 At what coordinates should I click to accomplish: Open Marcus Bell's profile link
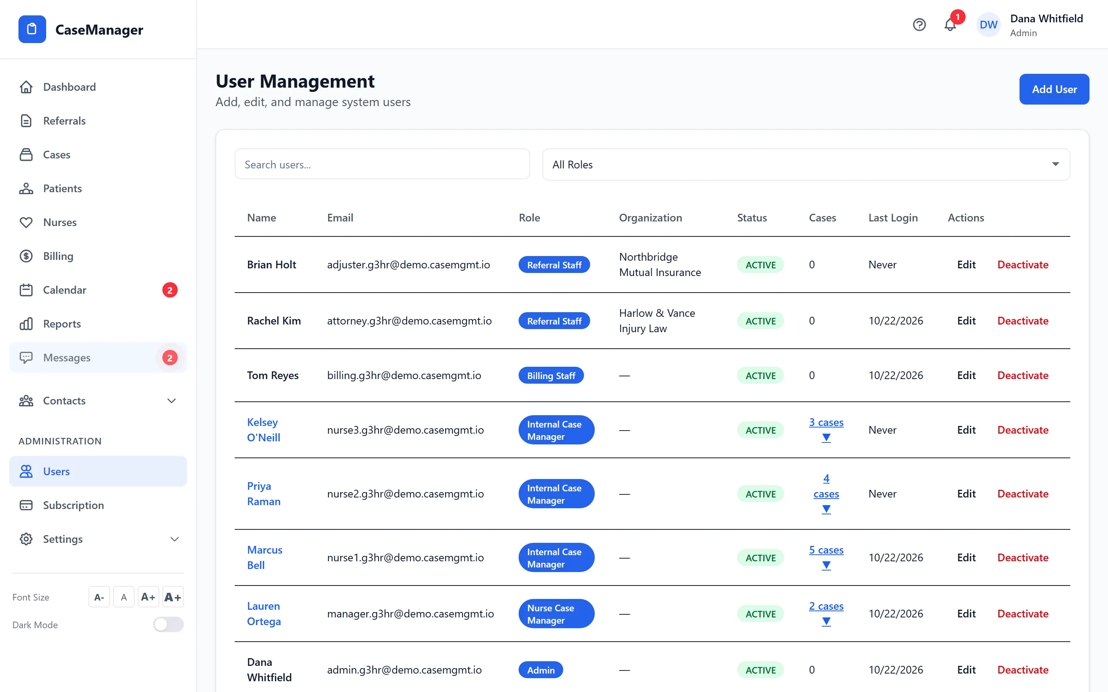(x=265, y=557)
